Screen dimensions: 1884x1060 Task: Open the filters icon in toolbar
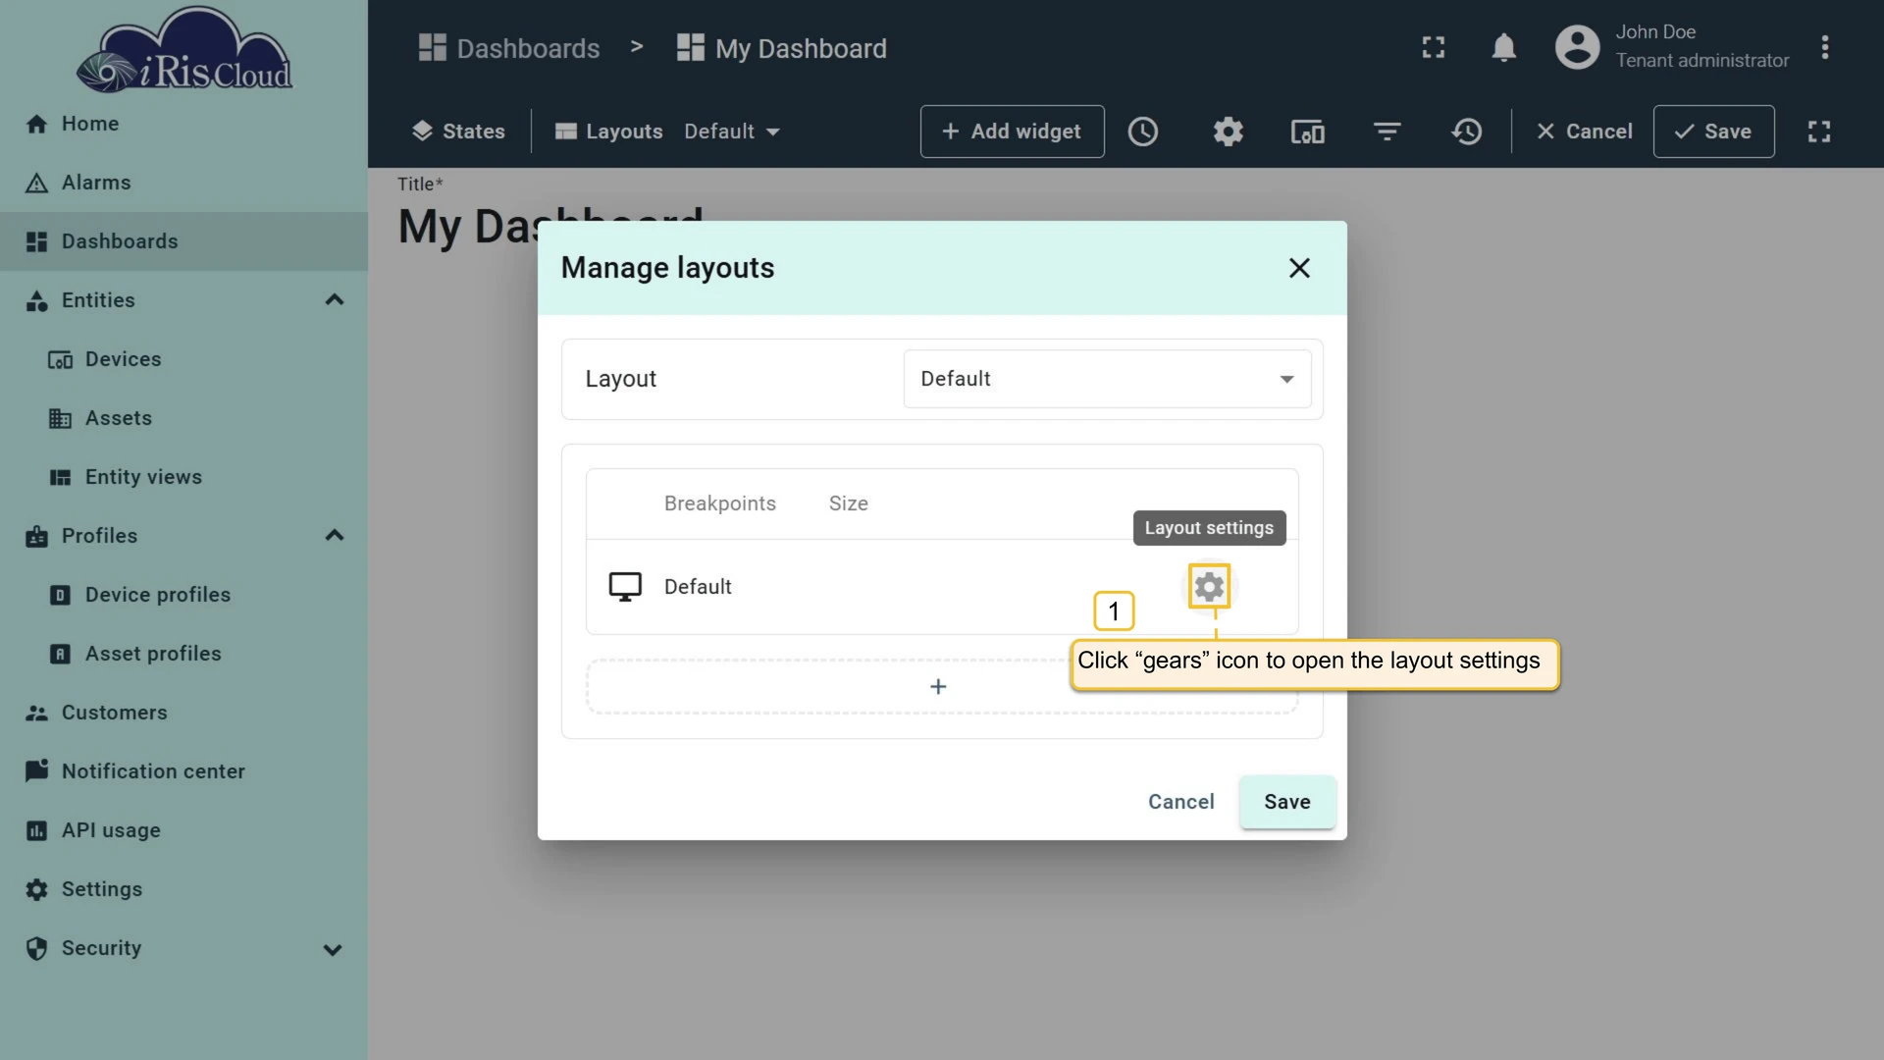[1387, 132]
